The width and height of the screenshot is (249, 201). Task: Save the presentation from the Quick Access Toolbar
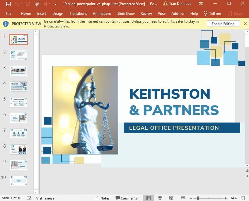pyautogui.click(x=8, y=4)
